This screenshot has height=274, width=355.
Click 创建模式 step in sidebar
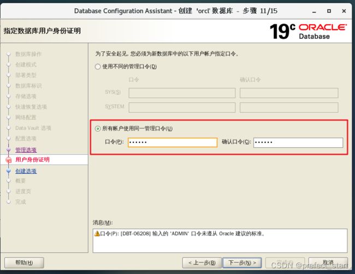[x=26, y=65]
